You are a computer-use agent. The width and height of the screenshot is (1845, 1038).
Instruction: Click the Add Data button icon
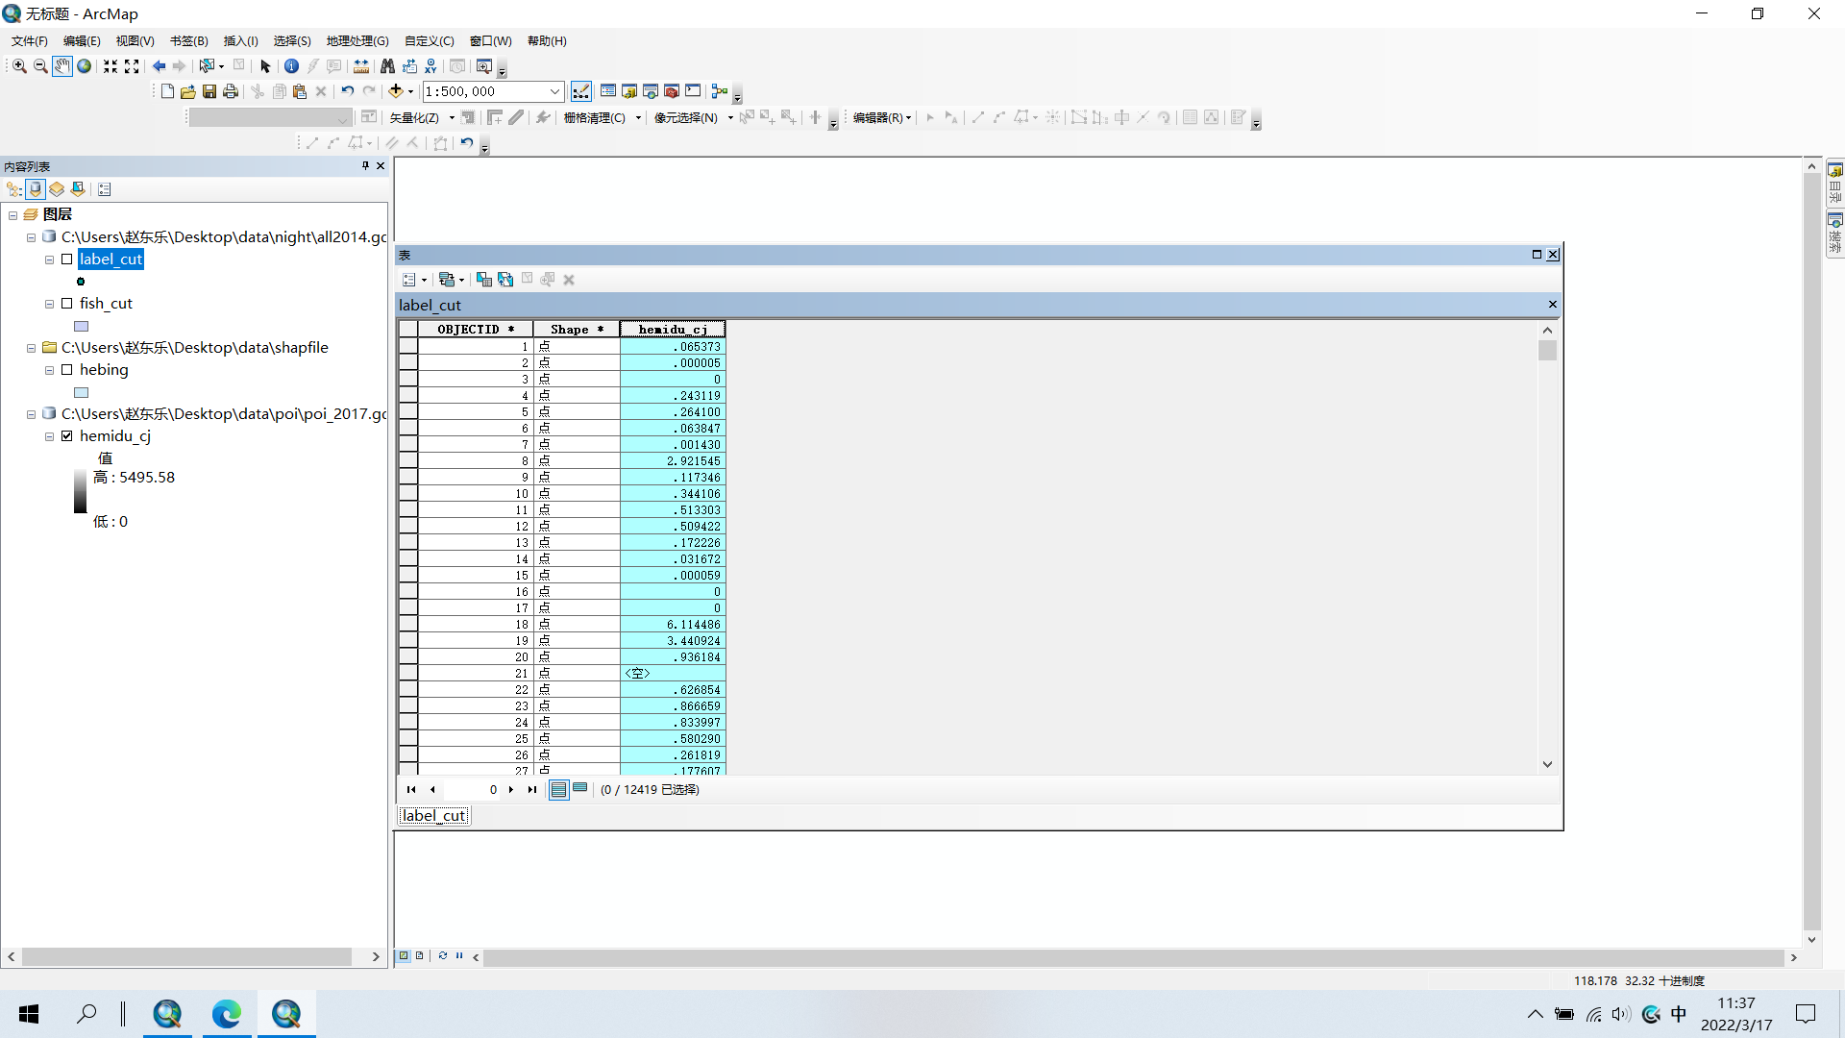click(395, 91)
